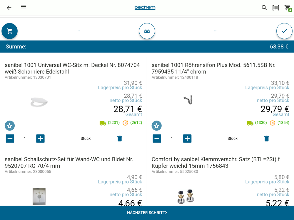
Task: Tap NÄCHSTER SCHRITT button
Action: 147,213
